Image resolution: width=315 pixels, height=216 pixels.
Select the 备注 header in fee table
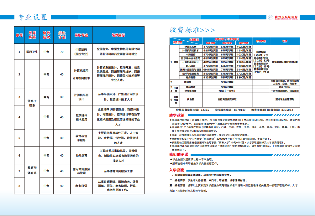[285, 41]
